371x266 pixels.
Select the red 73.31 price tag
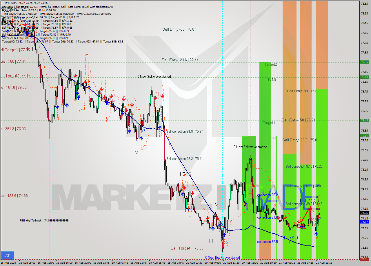click(364, 259)
